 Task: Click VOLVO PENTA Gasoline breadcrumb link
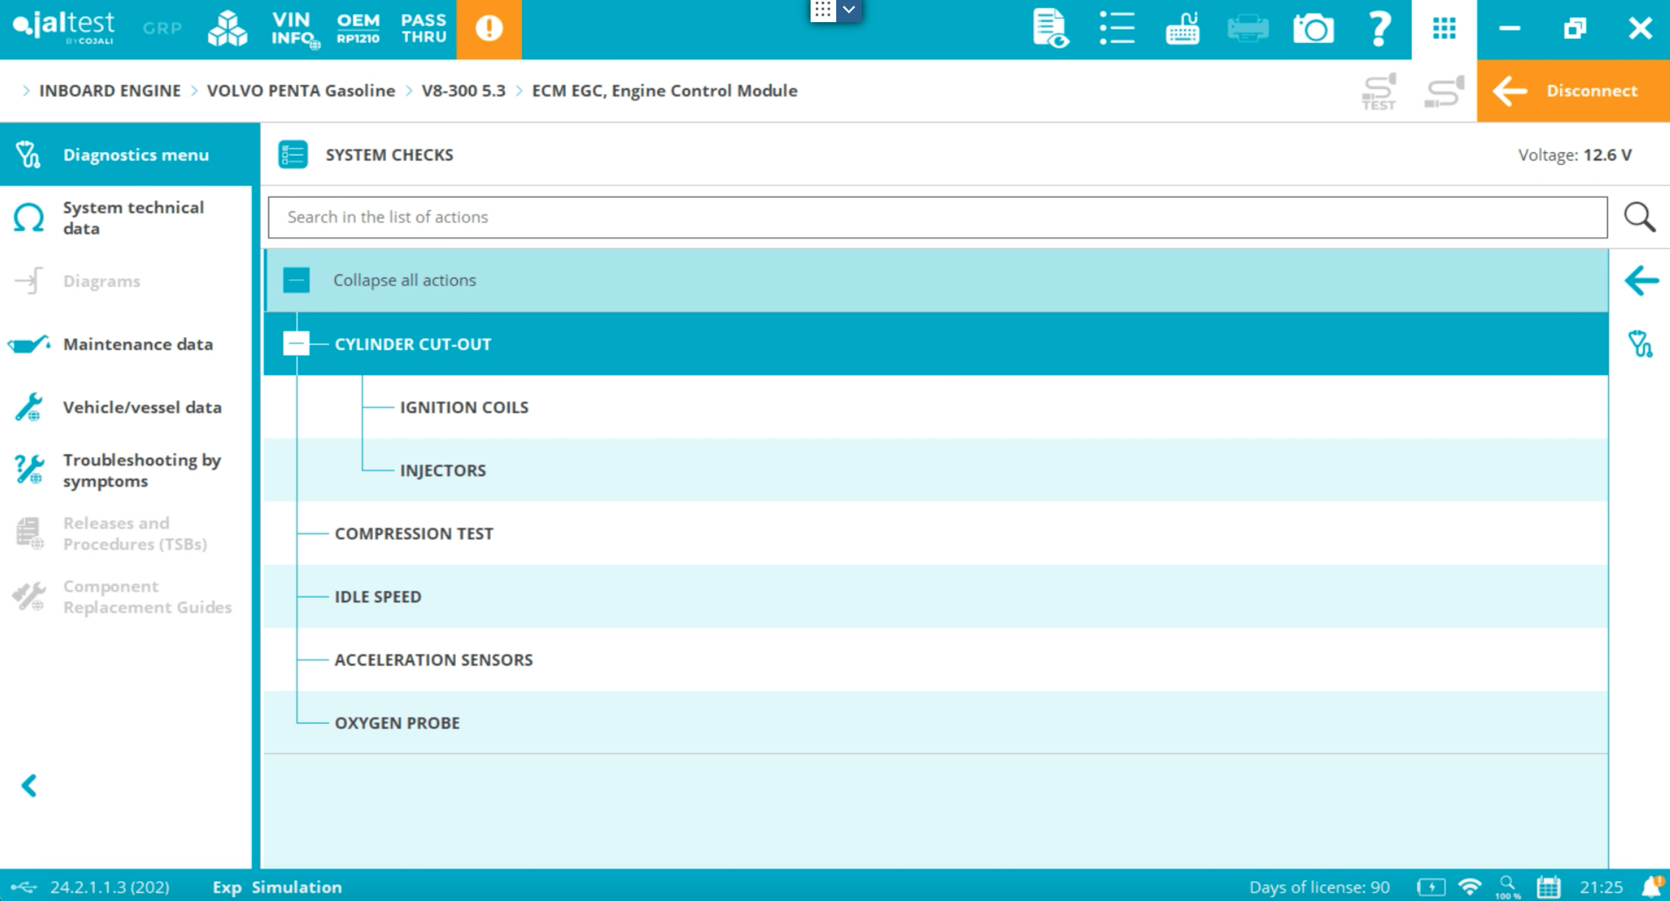[301, 91]
